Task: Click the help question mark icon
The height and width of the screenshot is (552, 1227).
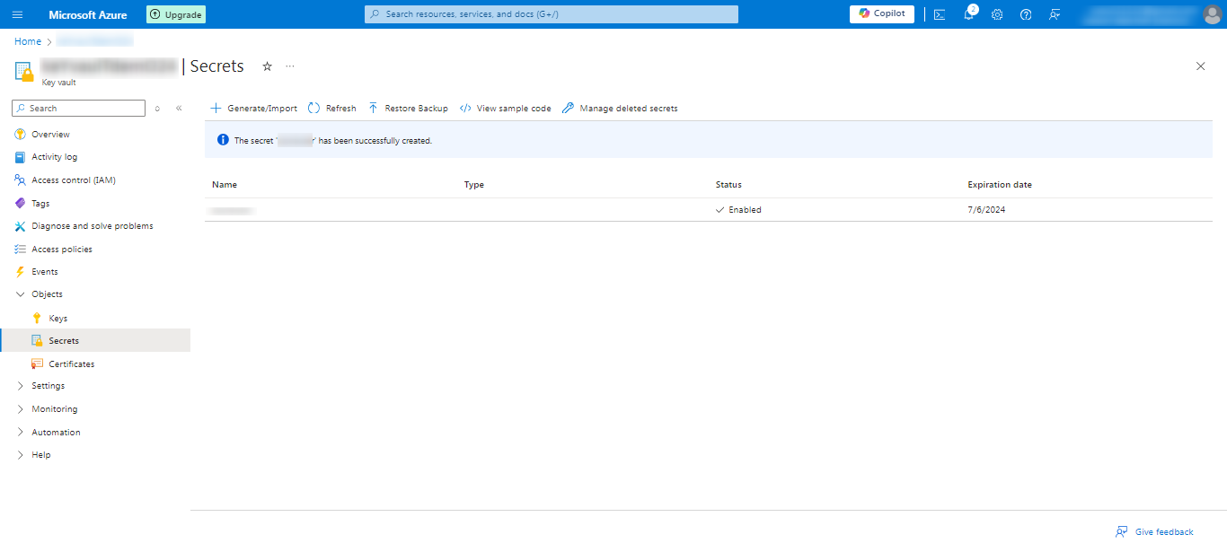Action: pyautogui.click(x=1026, y=14)
